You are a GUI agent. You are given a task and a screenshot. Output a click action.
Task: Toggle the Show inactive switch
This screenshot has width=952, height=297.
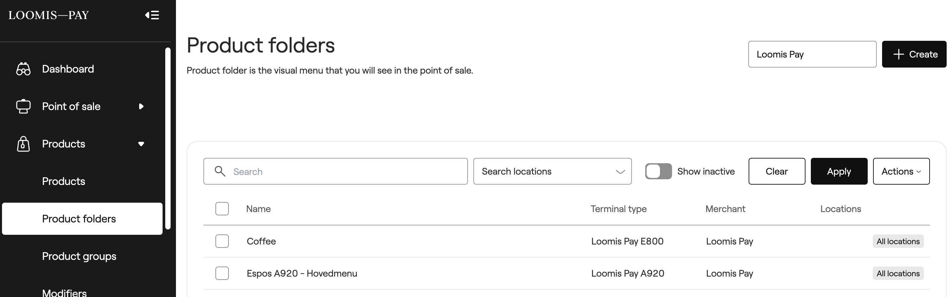(658, 171)
